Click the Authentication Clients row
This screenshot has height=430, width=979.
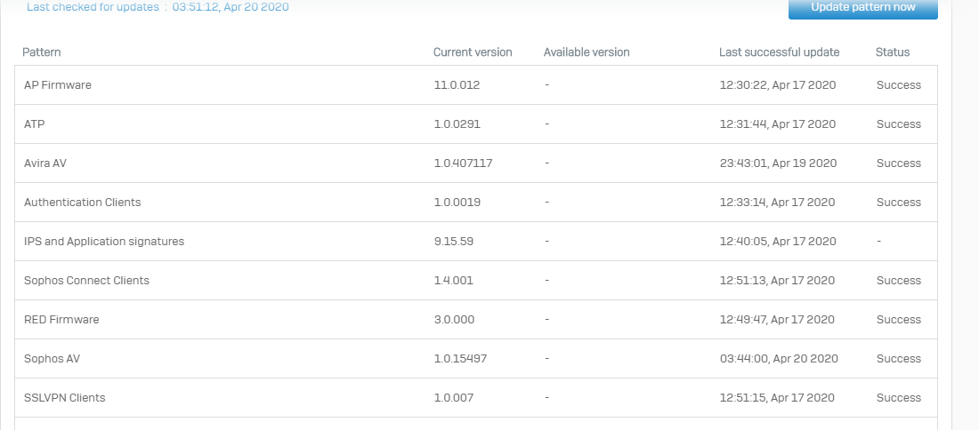476,202
